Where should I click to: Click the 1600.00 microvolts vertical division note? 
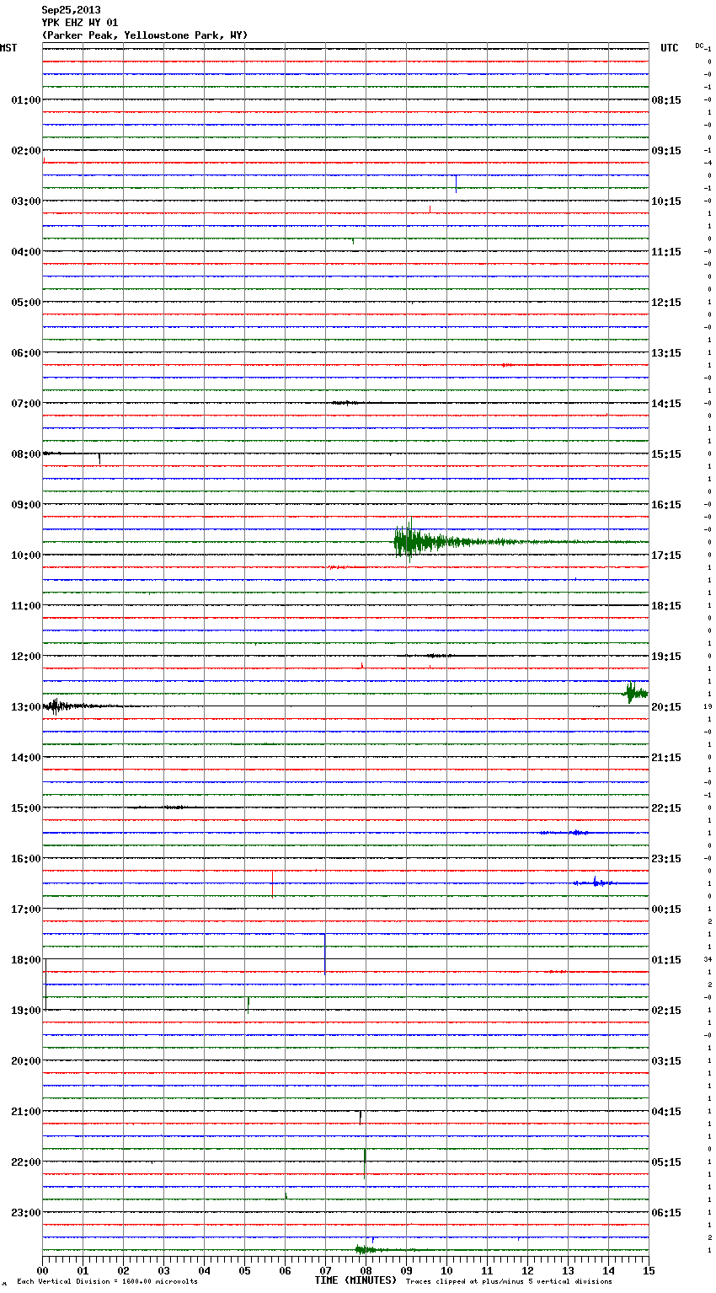(107, 1282)
